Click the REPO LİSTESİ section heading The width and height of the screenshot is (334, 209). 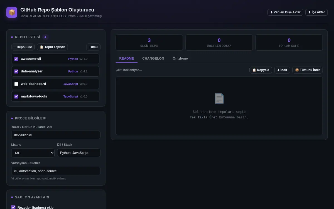(27, 37)
